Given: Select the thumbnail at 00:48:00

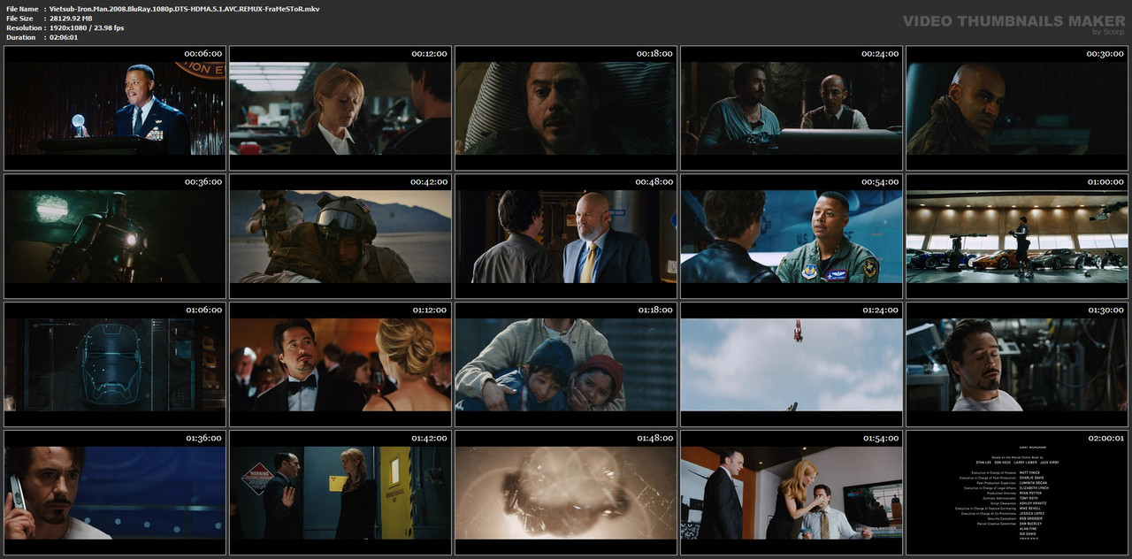Looking at the screenshot, I should pyautogui.click(x=566, y=236).
